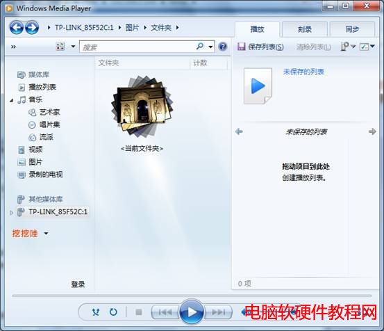Screen dimensions: 384x331
Task: Toggle repeat mode
Action: pyautogui.click(x=113, y=312)
